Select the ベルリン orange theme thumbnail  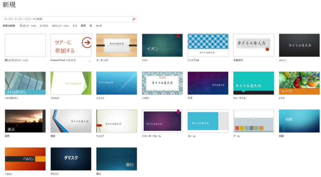point(25,159)
